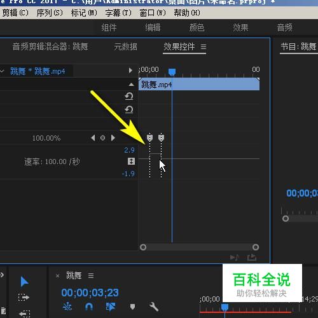Click play audio only icon
The image size is (318, 318).
click(235, 258)
